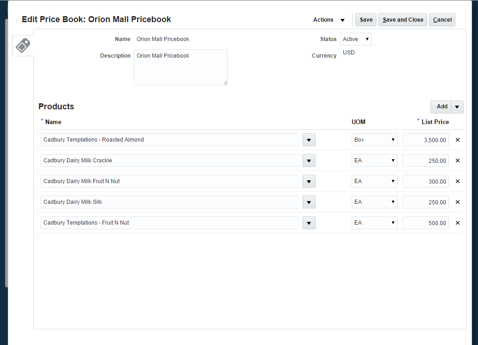This screenshot has height=345, width=478.
Task: Open product list for Roasted Almond row
Action: tap(309, 140)
